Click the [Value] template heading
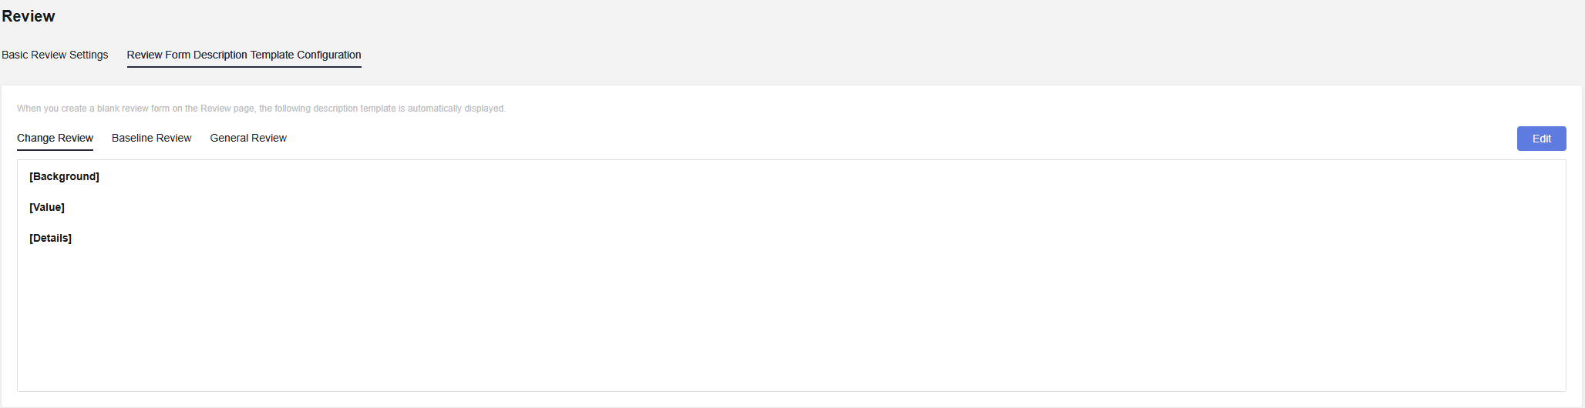1585x408 pixels. click(47, 207)
